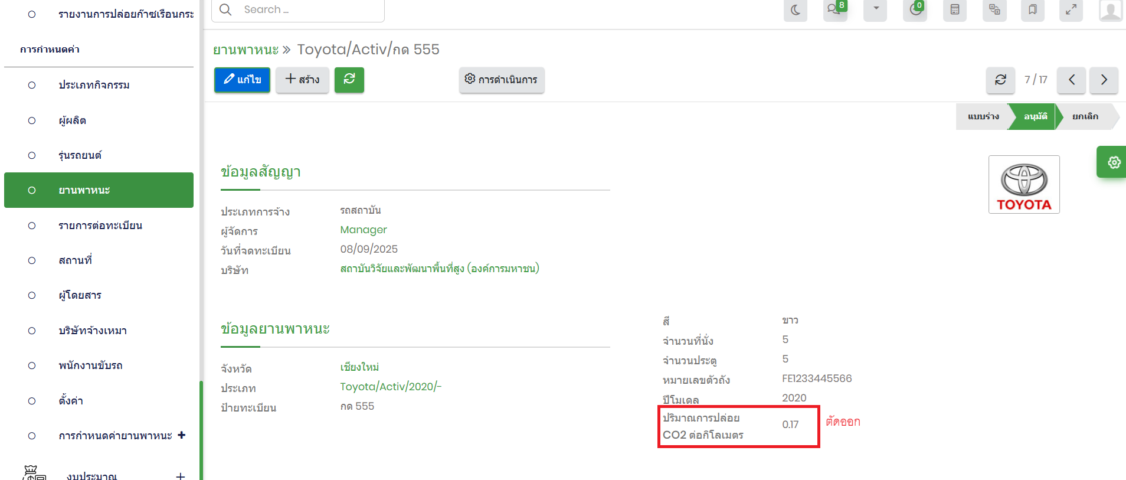Go to the previous vehicle record
The image size is (1126, 480).
coord(1072,80)
